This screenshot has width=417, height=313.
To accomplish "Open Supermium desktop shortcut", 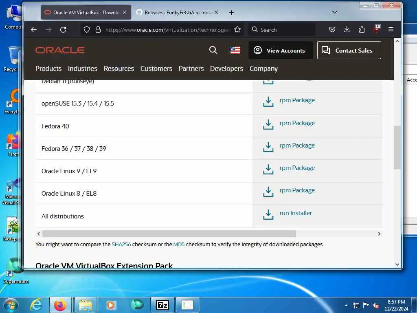I will [15, 270].
